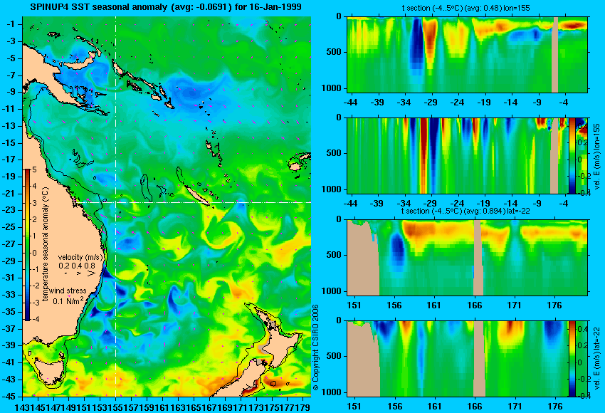This screenshot has width=605, height=413.
Task: Click the '171' label under the lat=-22 temperature section
Action: click(x=515, y=305)
